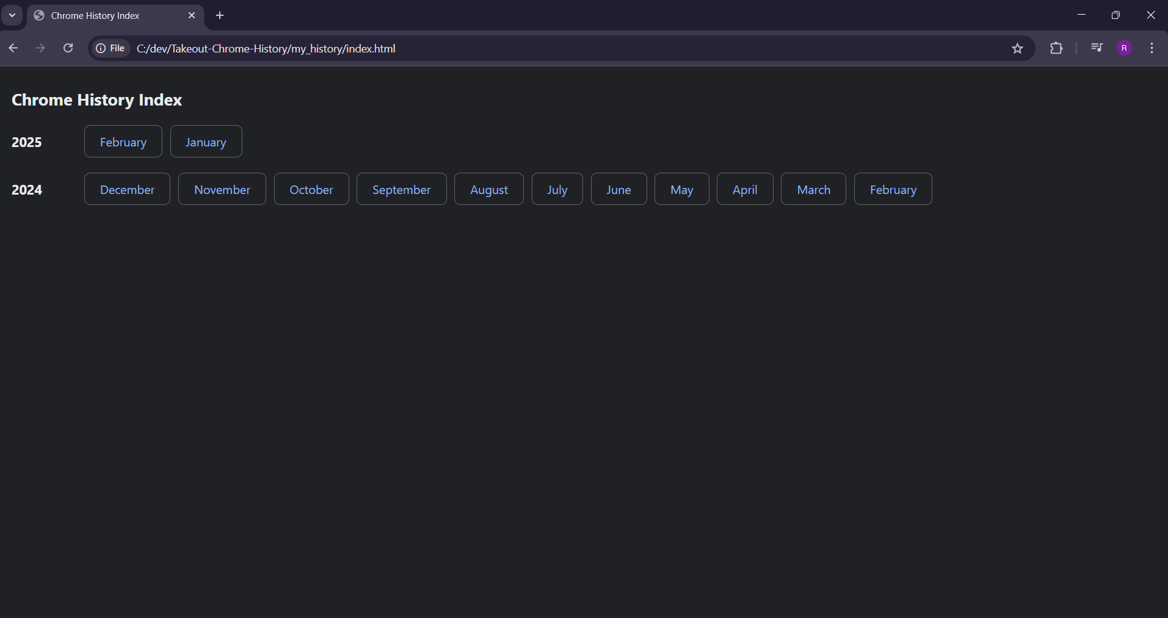
Task: Open December 2024 history
Action: tap(127, 189)
